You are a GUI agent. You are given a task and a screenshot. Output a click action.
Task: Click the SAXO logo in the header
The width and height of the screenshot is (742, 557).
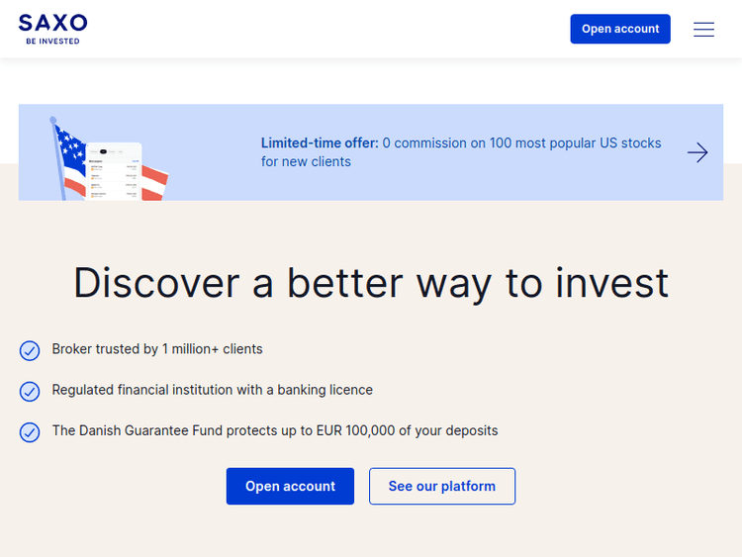tap(52, 23)
